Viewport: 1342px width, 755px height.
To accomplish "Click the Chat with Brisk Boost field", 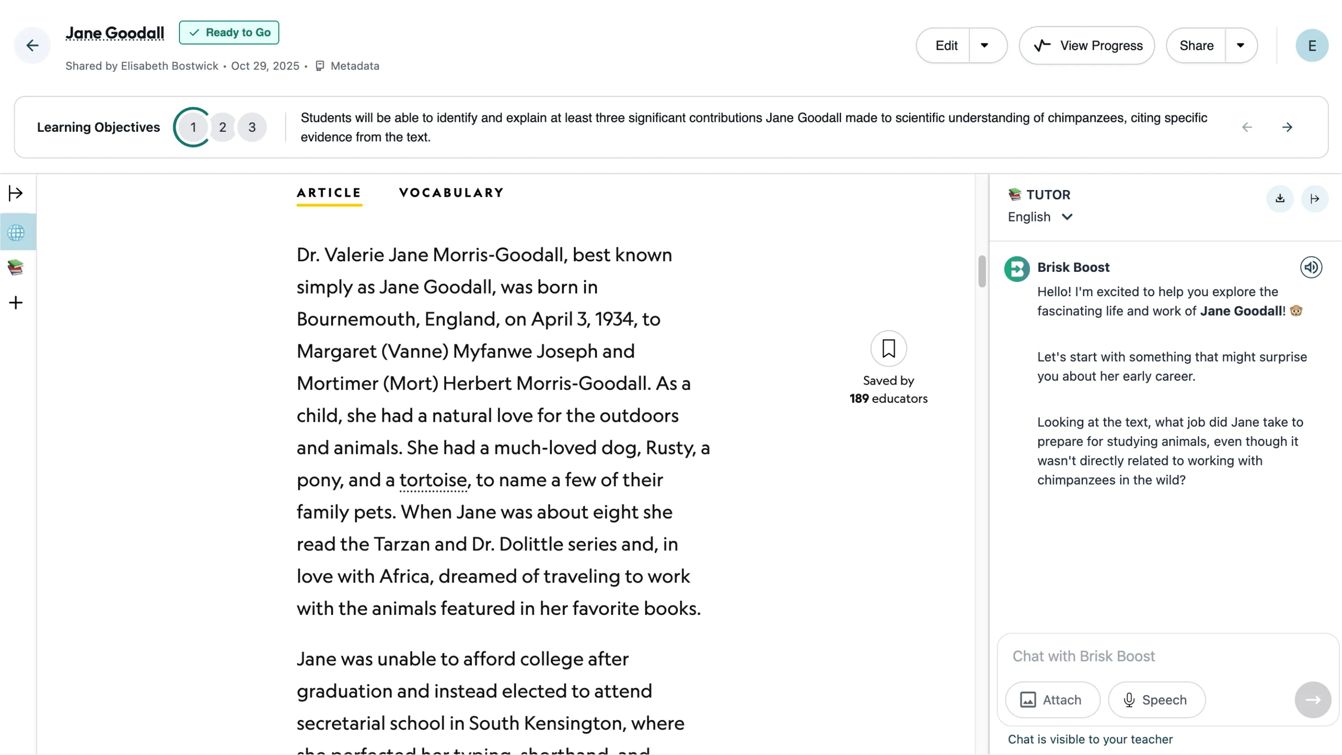I will click(x=1146, y=656).
